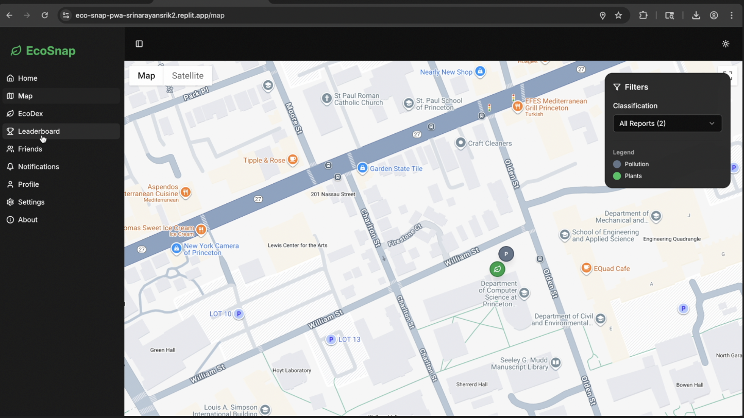Screen dimensions: 744x418
Task: Open Chrome three-dot menu
Action: click(731, 15)
